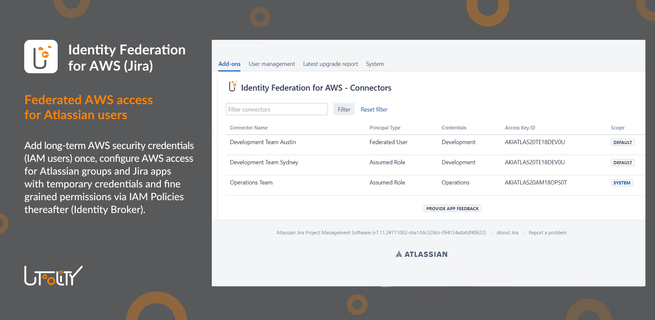Click the Utoolity logo at bottom left

(x=53, y=276)
